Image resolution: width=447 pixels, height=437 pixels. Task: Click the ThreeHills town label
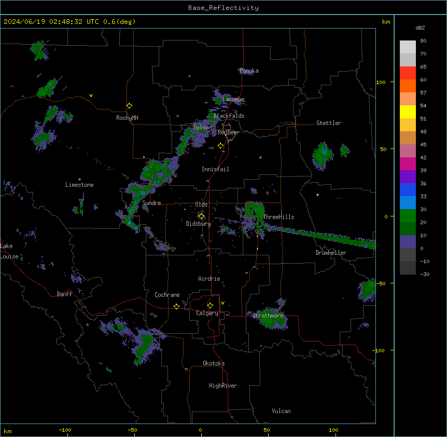click(x=278, y=217)
